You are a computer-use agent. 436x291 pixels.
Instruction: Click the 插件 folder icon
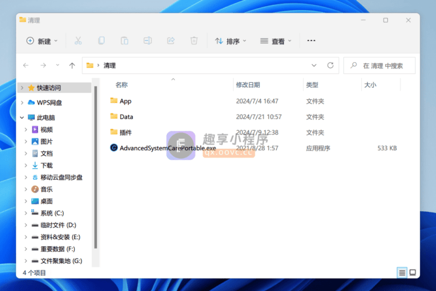(x=114, y=132)
